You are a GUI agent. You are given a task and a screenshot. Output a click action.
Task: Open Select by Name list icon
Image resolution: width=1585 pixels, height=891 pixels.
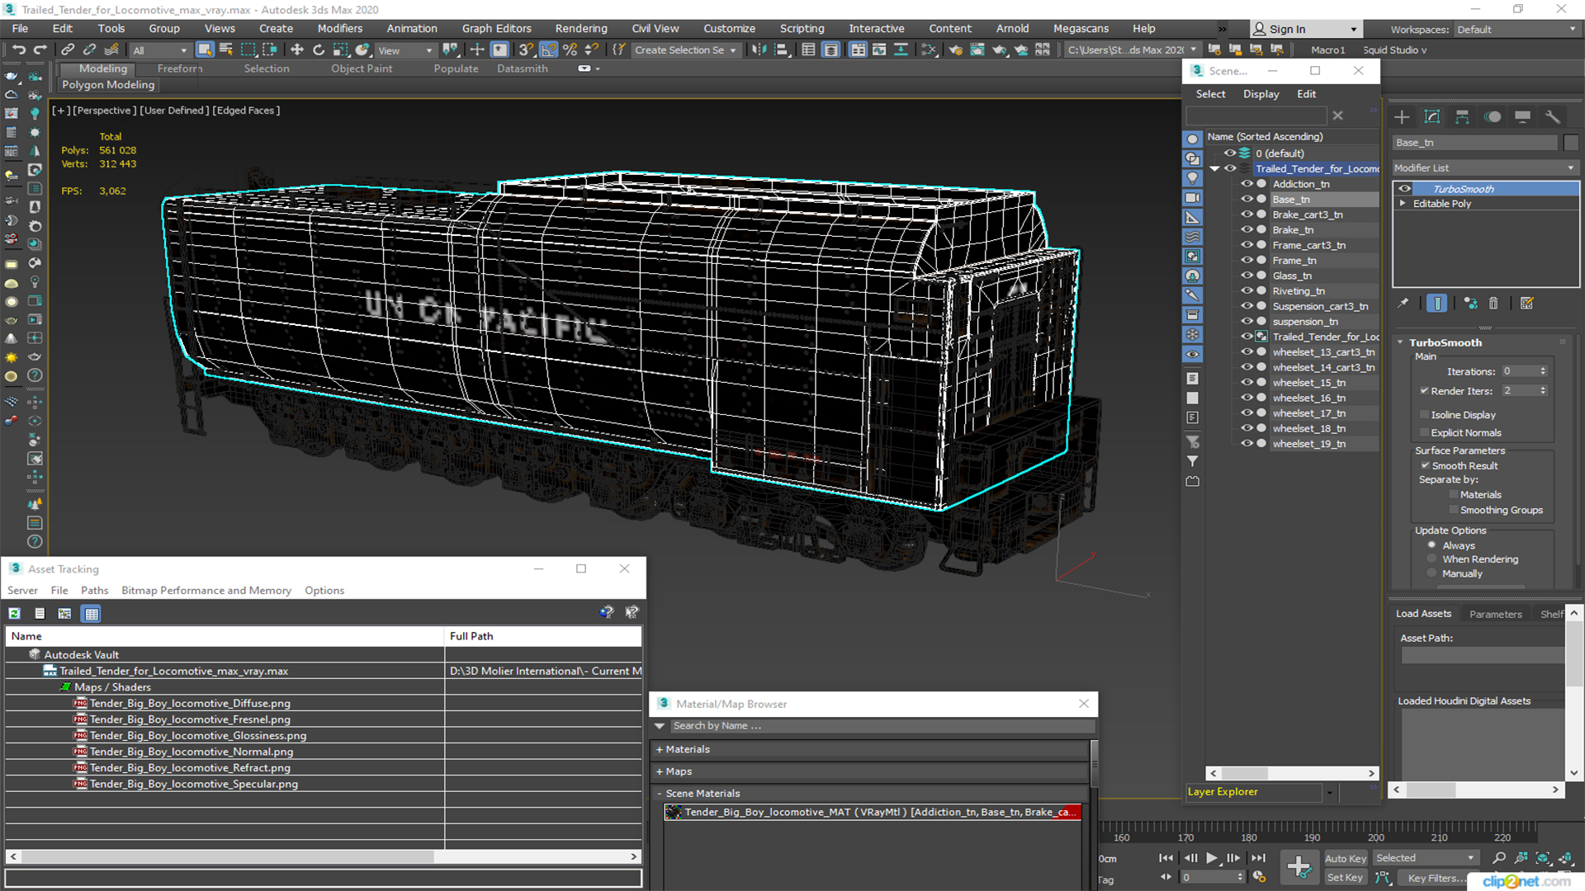[x=226, y=50]
